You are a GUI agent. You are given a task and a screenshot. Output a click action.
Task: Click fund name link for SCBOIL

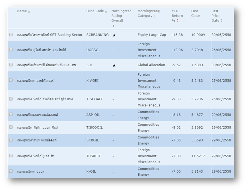pyautogui.click(x=37, y=140)
